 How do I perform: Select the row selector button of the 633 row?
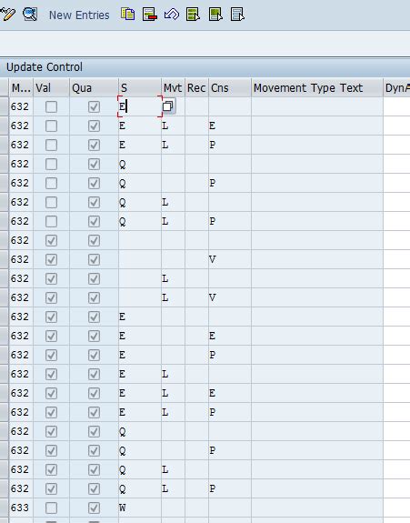[x=4, y=508]
